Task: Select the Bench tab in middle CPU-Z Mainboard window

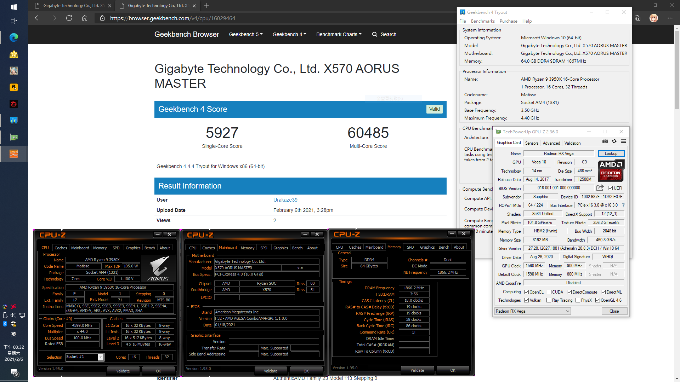Action: pyautogui.click(x=297, y=248)
